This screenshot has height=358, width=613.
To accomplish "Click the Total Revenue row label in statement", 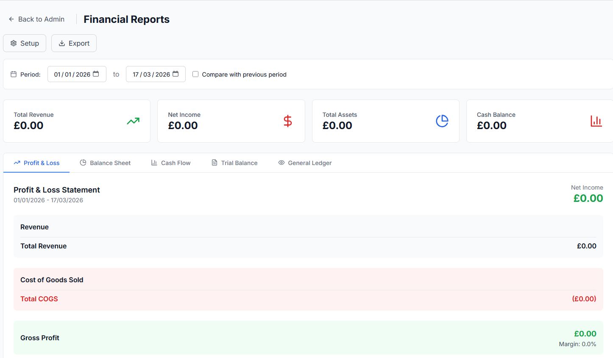I will tap(43, 246).
